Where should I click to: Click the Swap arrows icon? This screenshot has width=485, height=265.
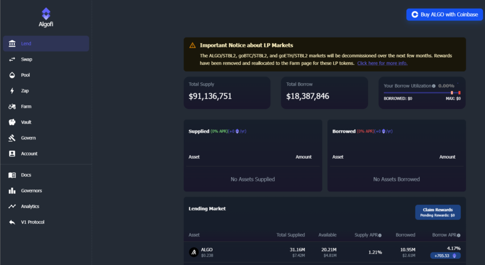tap(12, 59)
